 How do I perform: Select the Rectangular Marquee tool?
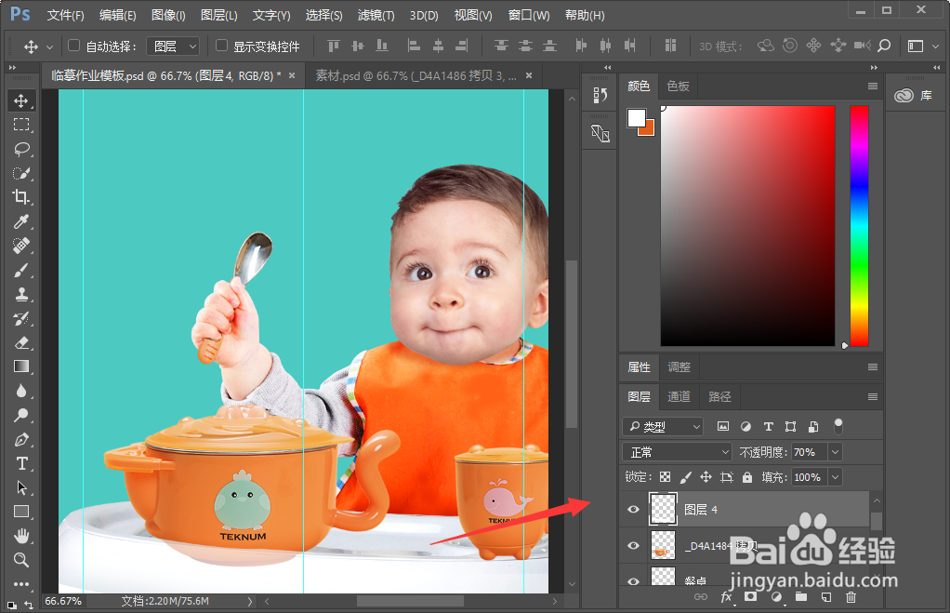click(x=21, y=125)
